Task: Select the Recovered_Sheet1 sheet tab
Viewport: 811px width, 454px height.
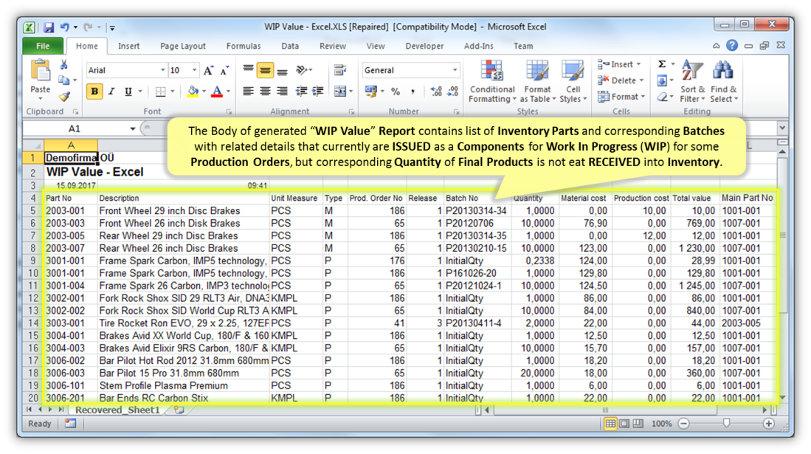Action: click(118, 410)
